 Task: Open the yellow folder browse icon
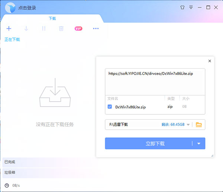point(199,125)
